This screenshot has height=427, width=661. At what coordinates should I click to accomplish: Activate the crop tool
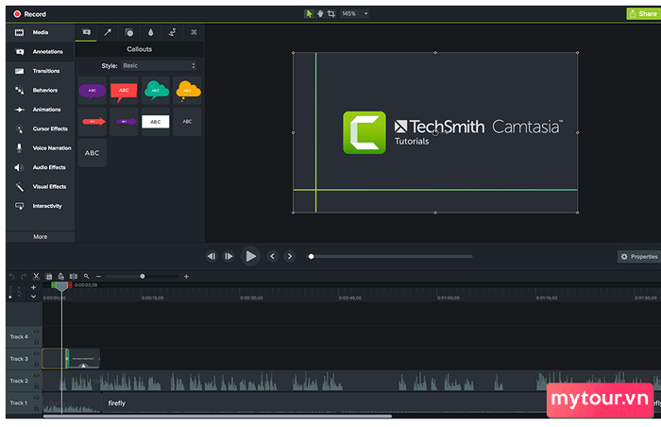331,14
